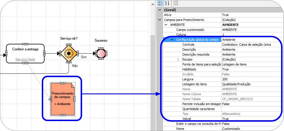Open Property Pages icon in toolbar
This screenshot has width=284, height=131.
point(176,3)
